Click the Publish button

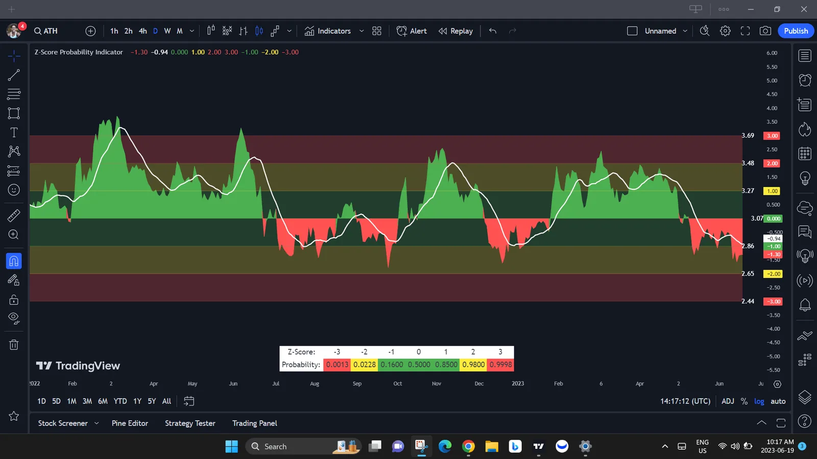(796, 31)
